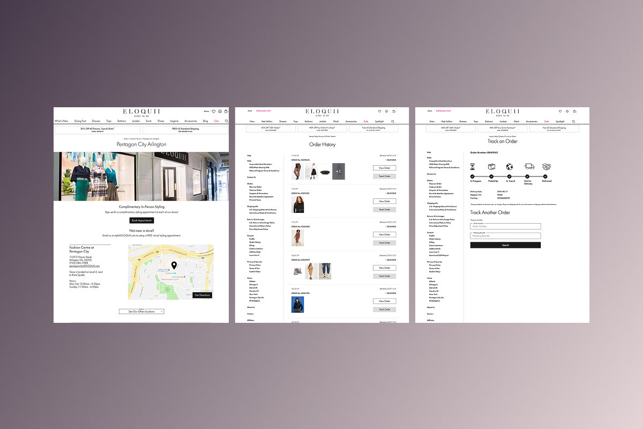Click the shopping bag icon on ELOQUII header
The height and width of the screenshot is (429, 643).
click(x=225, y=112)
